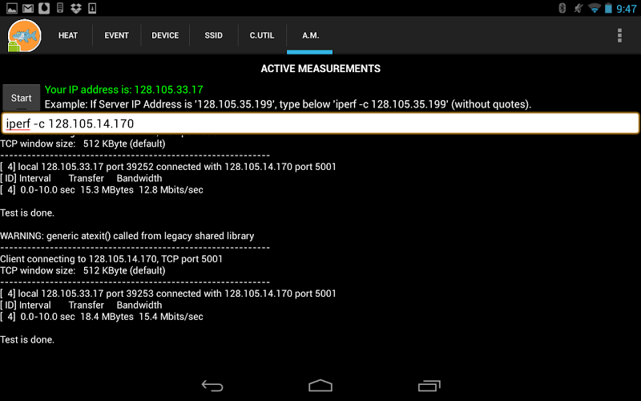Tap the muted sound status icon
The height and width of the screenshot is (401, 641).
578,8
